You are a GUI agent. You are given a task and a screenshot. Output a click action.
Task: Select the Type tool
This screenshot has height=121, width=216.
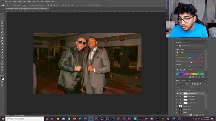[2, 58]
